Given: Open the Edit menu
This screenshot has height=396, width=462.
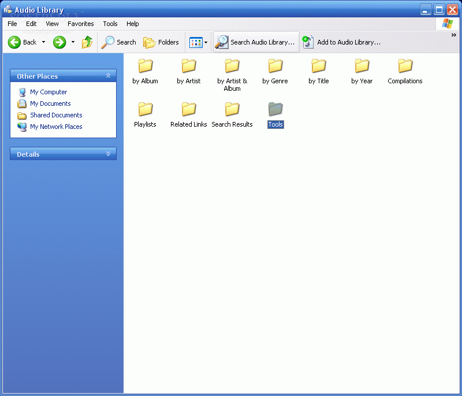Looking at the screenshot, I should (x=31, y=24).
